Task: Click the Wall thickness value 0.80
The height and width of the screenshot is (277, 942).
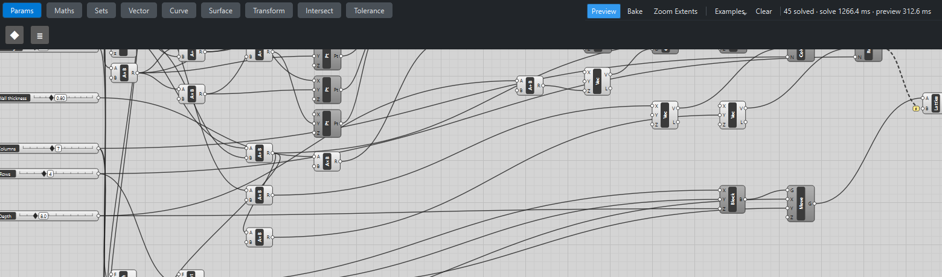Action: (60, 98)
